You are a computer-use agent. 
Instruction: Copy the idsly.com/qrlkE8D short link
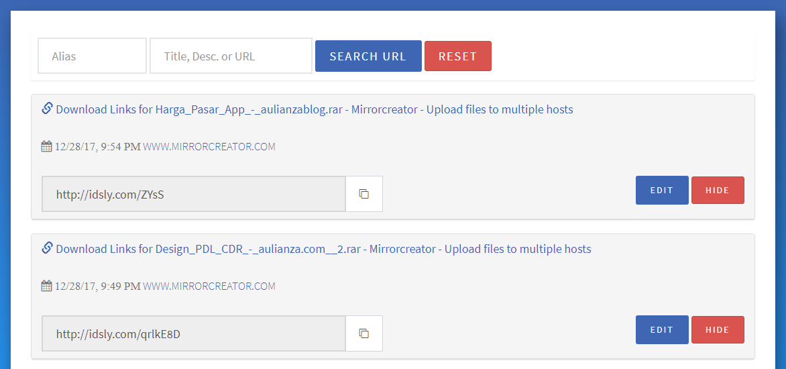(364, 333)
